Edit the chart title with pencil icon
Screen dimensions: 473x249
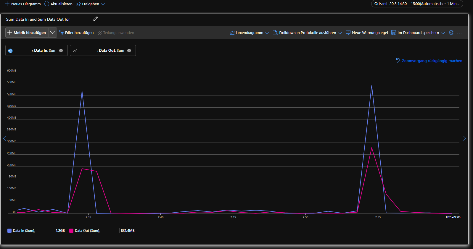pos(95,19)
